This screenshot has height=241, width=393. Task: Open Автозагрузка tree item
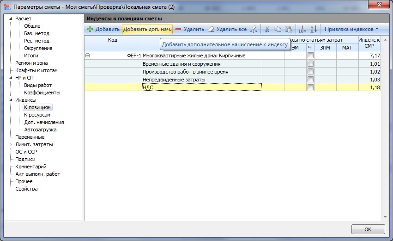tap(40, 130)
